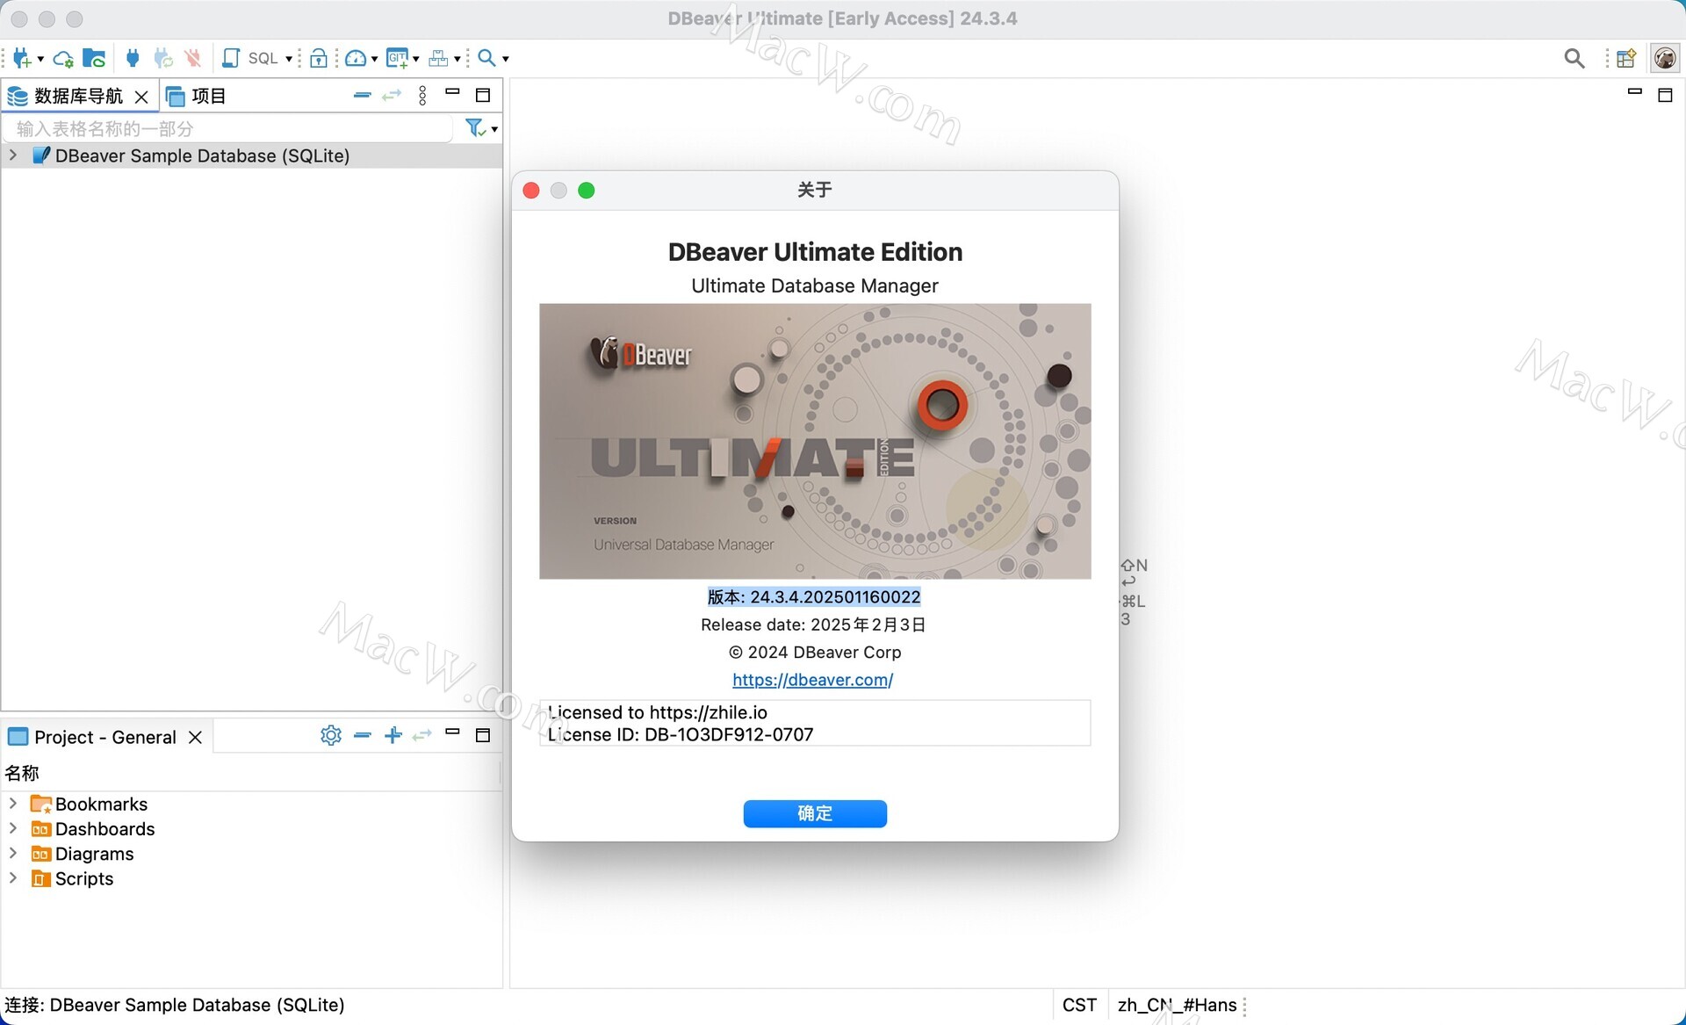The image size is (1686, 1025).
Task: Open project panel settings gear
Action: [x=331, y=735]
